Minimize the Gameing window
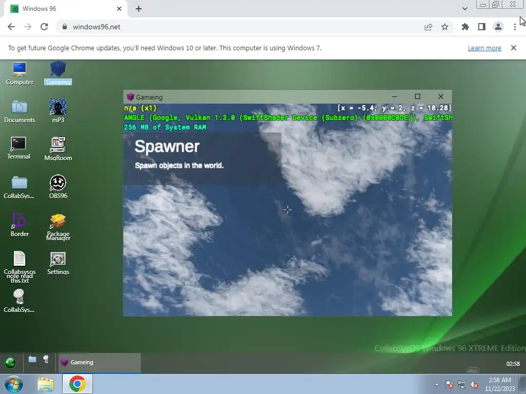 [x=394, y=97]
